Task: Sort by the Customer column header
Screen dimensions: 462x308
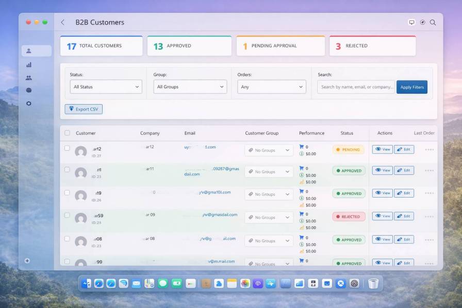Action: (86, 133)
